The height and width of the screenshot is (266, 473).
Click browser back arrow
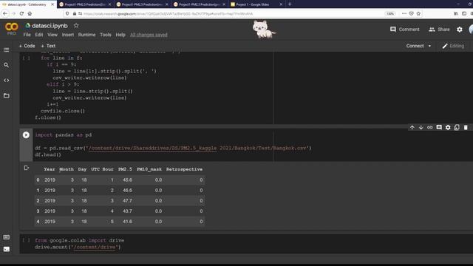(x=5, y=13)
